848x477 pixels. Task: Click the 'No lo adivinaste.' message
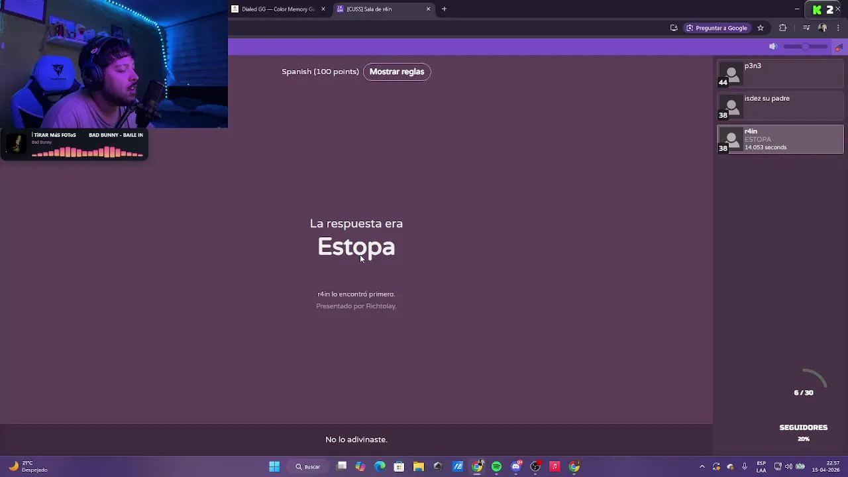356,439
